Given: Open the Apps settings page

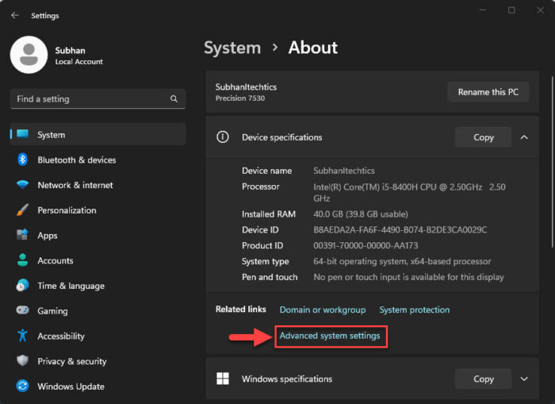Looking at the screenshot, I should (98, 235).
